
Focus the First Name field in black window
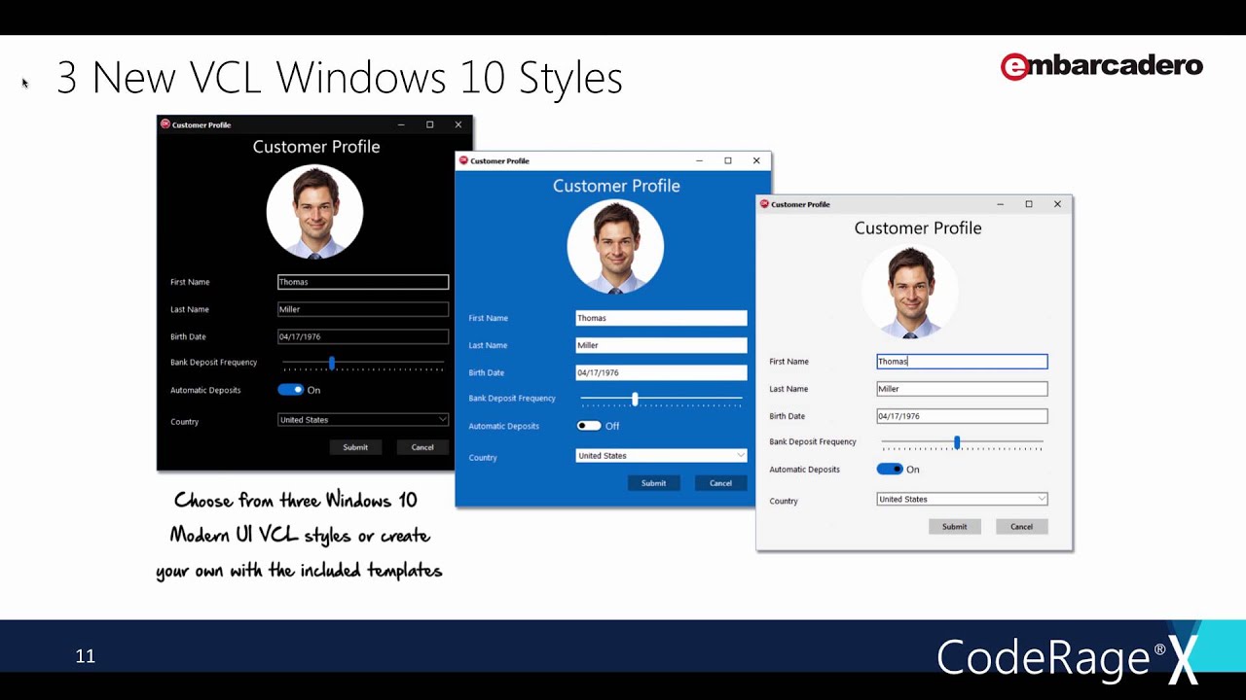click(x=363, y=282)
